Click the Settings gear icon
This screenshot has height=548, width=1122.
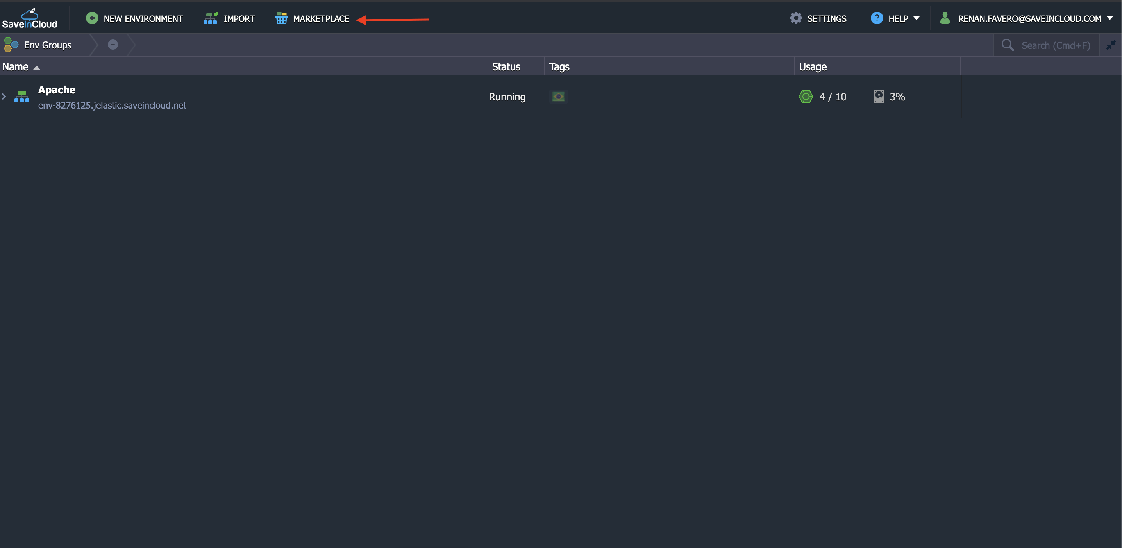point(796,18)
